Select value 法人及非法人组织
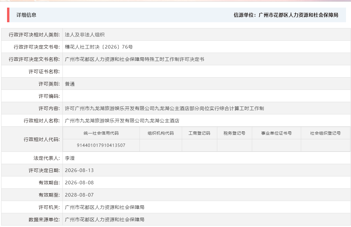 pyautogui.click(x=85, y=35)
